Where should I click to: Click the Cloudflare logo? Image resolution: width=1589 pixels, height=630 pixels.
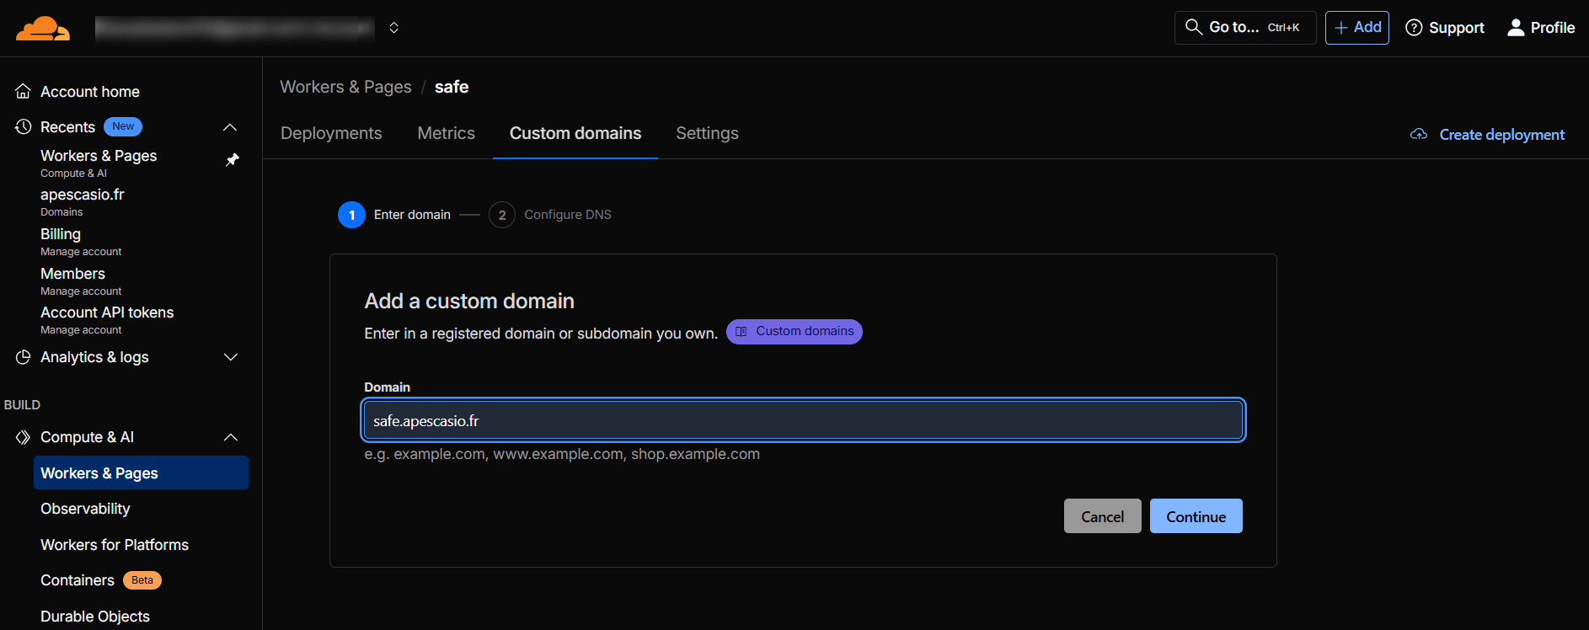[x=43, y=28]
